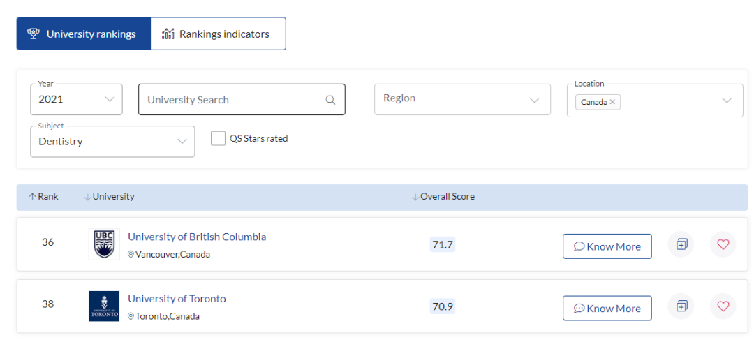Sort by Rank column header
Image resolution: width=754 pixels, height=349 pixels.
(44, 197)
